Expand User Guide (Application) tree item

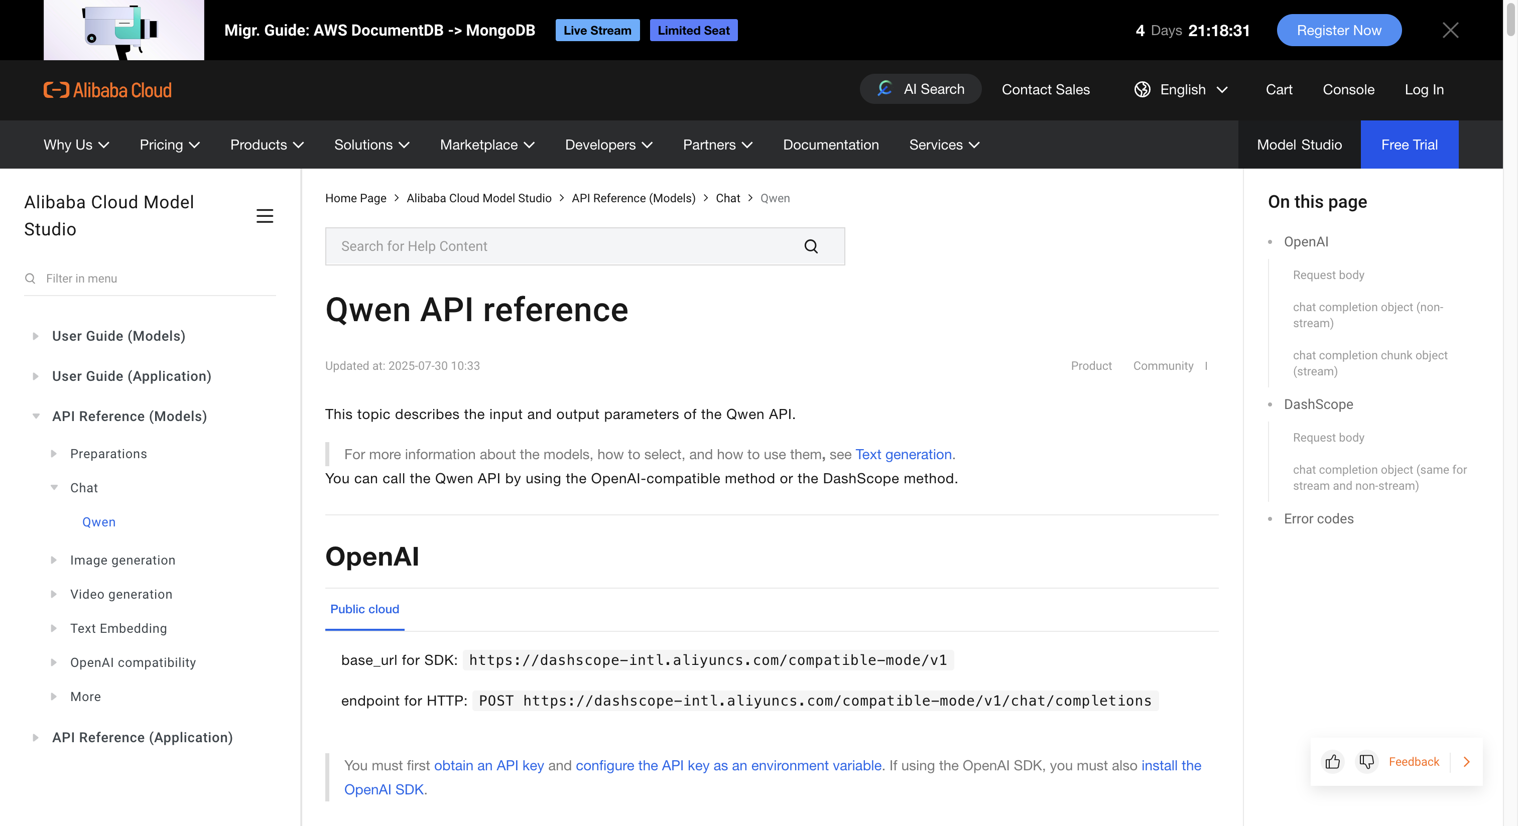[35, 376]
